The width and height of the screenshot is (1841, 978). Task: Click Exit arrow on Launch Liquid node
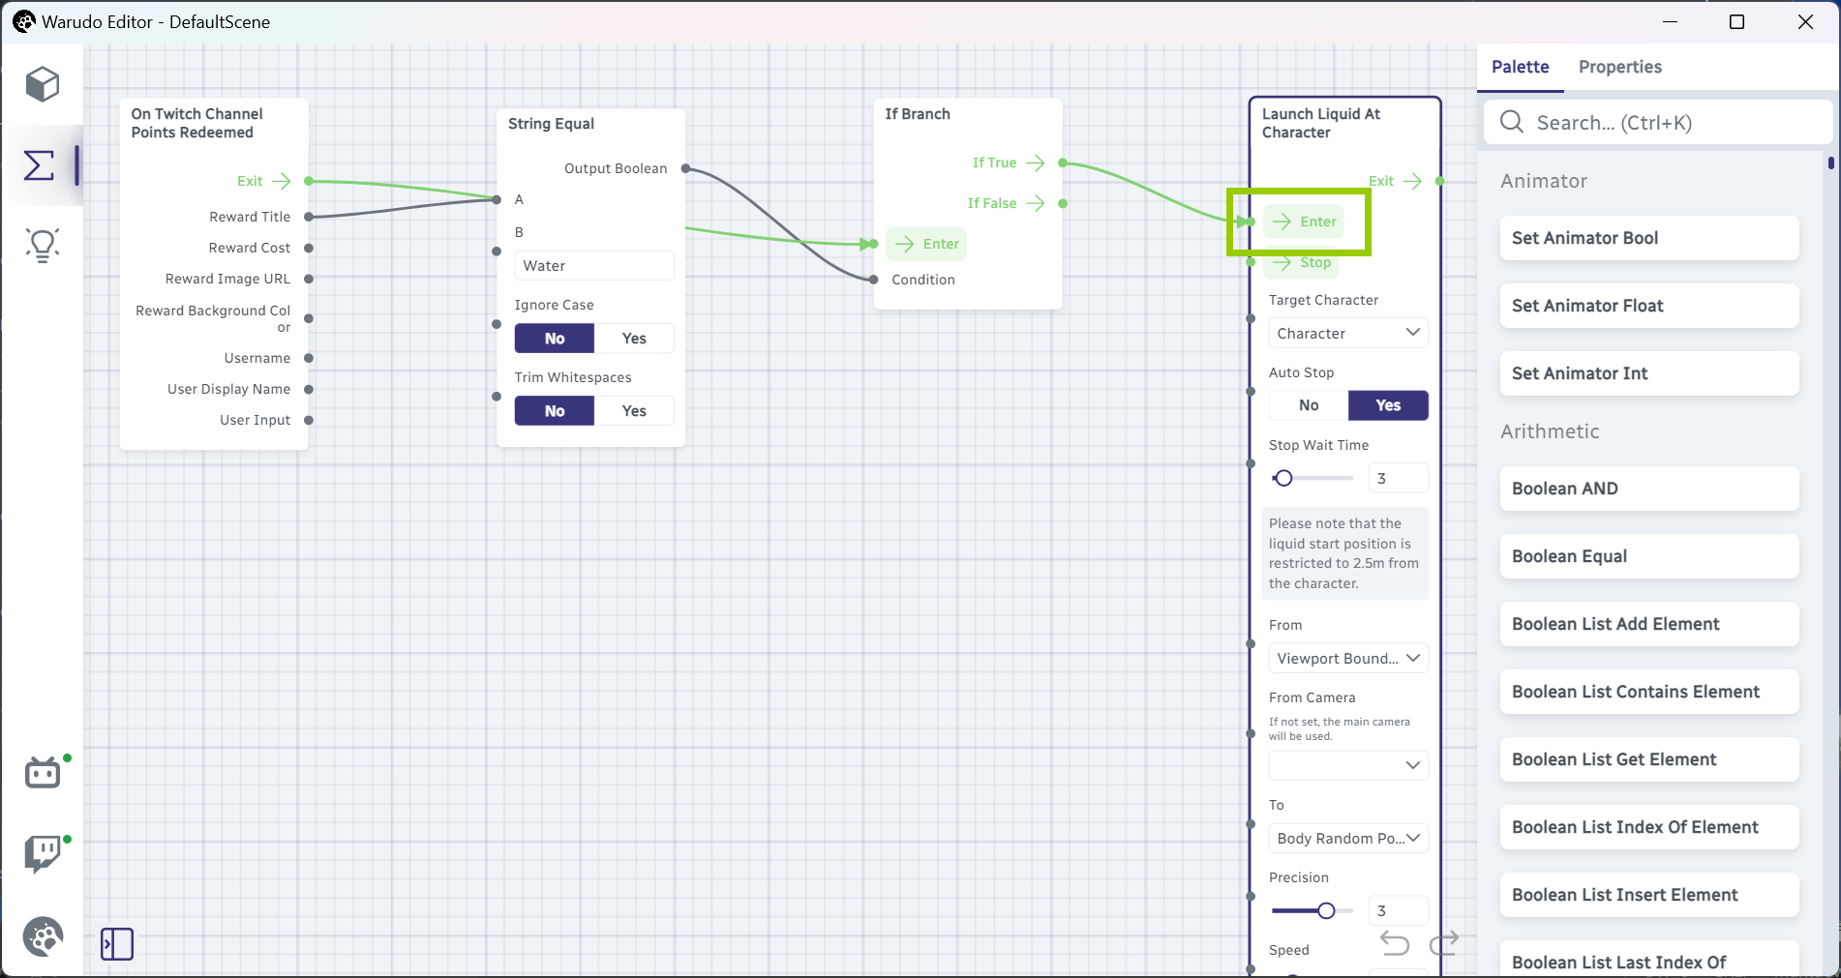click(1413, 181)
